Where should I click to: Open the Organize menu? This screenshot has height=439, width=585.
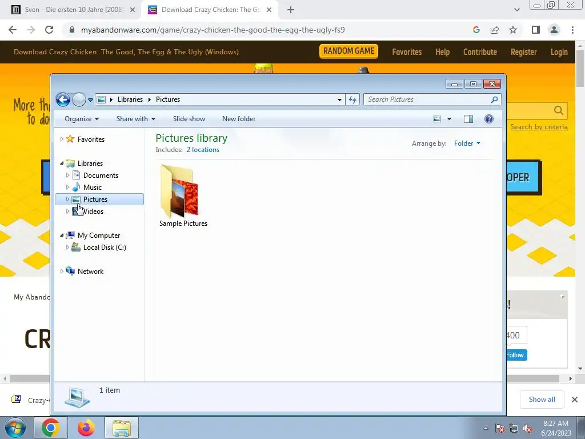pos(81,119)
